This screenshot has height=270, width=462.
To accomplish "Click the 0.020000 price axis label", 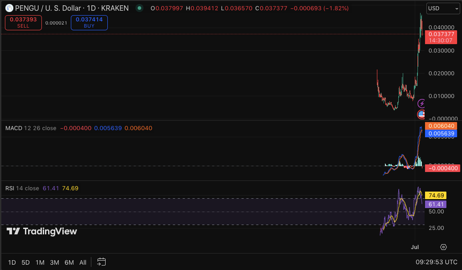I will (x=442, y=74).
